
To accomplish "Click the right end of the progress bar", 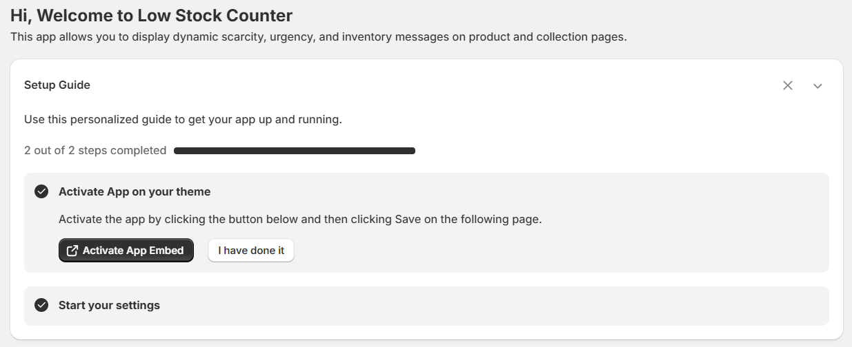I will [x=411, y=151].
